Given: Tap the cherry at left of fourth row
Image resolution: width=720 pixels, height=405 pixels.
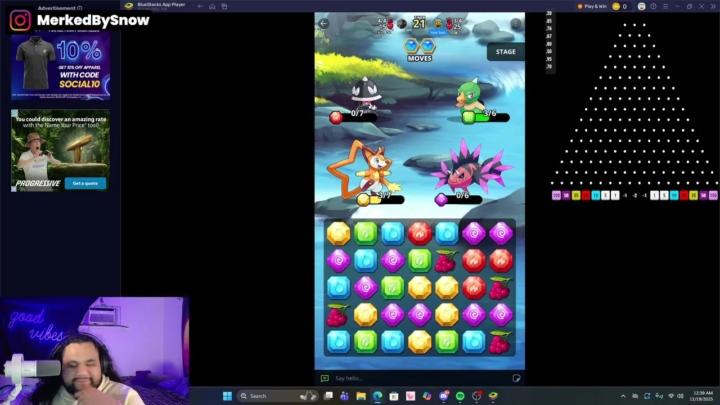Looking at the screenshot, I should pyautogui.click(x=339, y=315).
